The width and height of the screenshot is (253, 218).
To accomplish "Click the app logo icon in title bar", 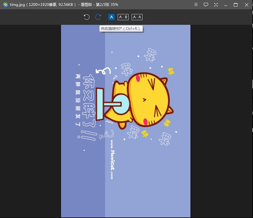I will (5, 5).
